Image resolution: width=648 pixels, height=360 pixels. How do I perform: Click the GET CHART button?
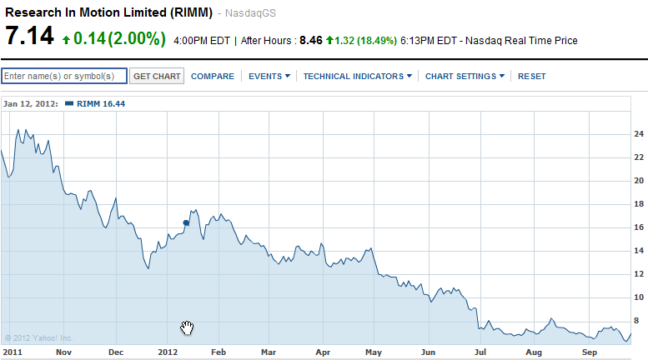(157, 77)
